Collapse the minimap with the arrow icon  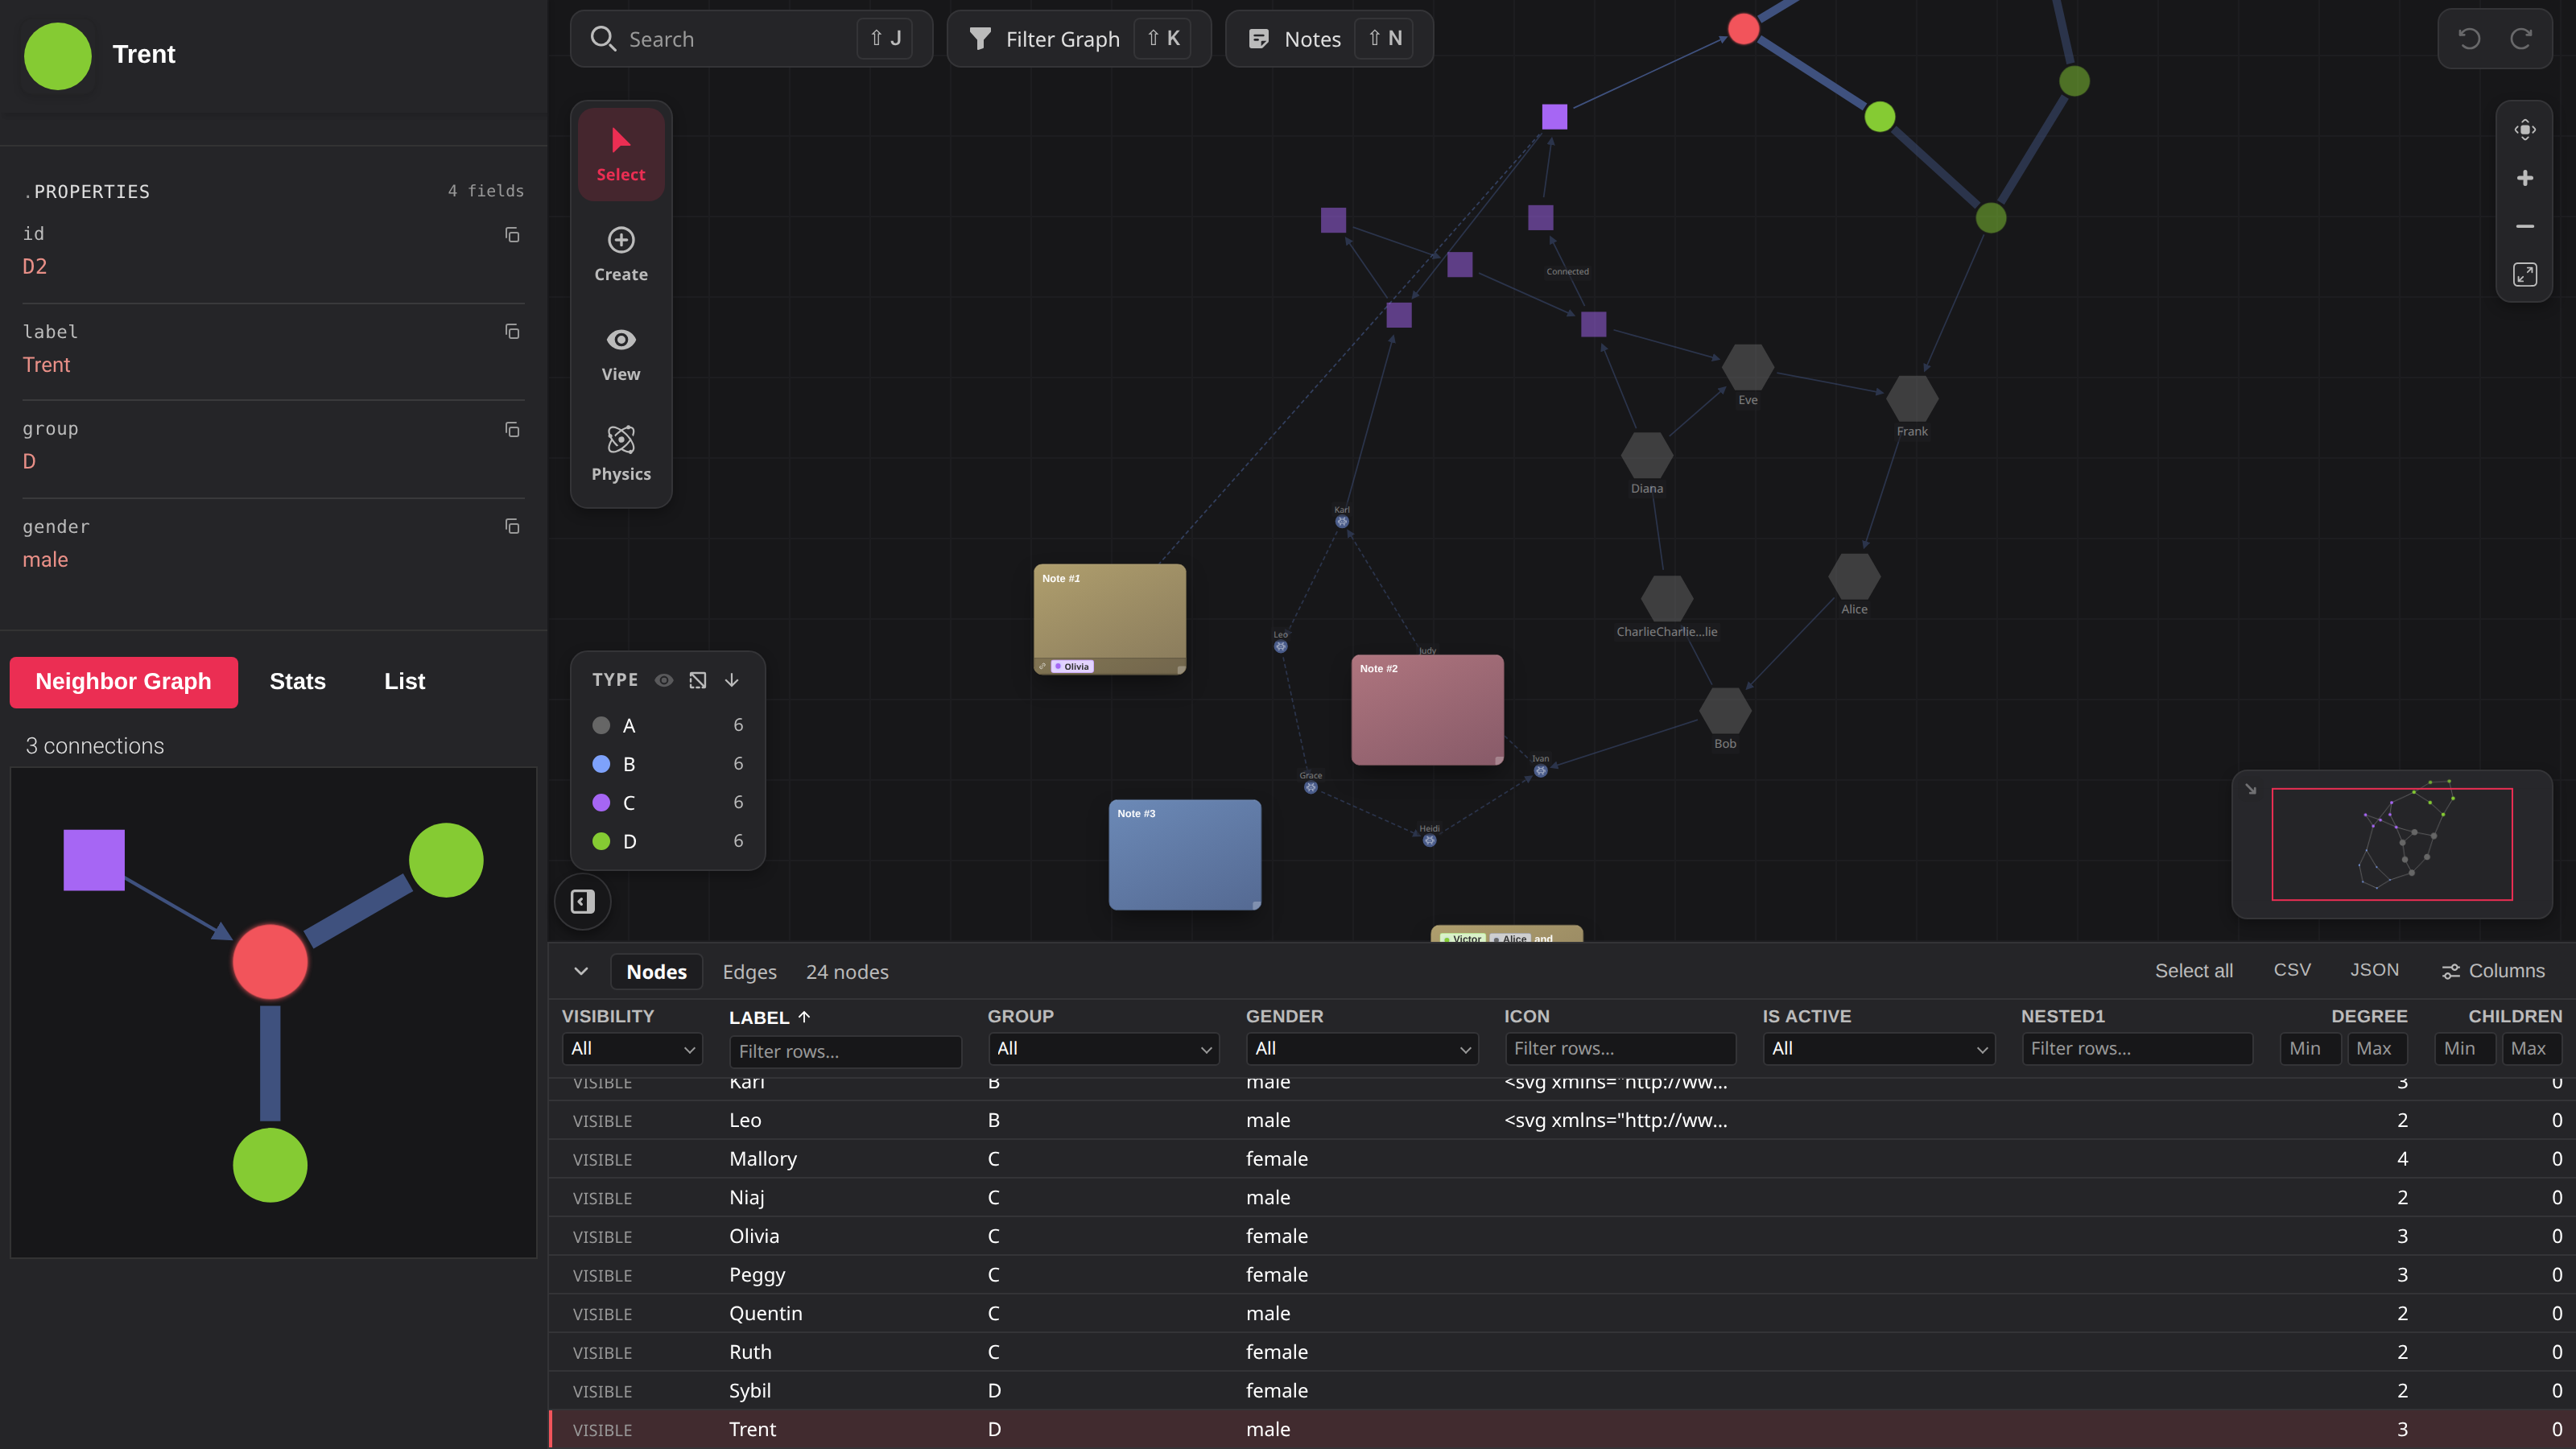(x=2250, y=789)
